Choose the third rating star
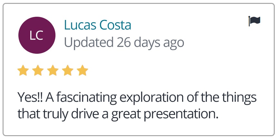Viewport: 277px width, 140px height. 53,70
